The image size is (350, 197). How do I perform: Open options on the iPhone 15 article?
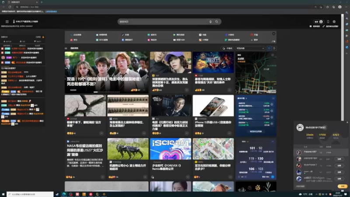229,134
